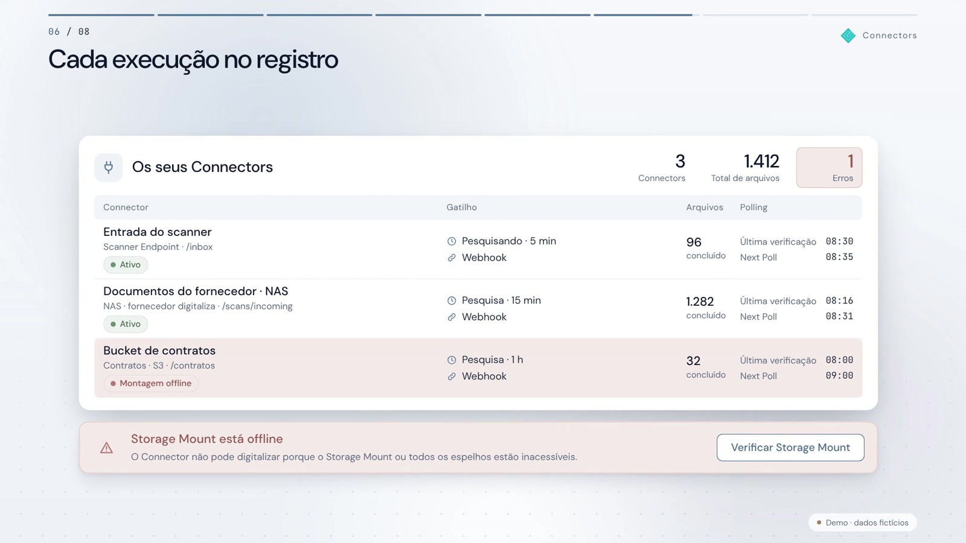Click the Gatilho column header
The width and height of the screenshot is (966, 543).
(462, 207)
